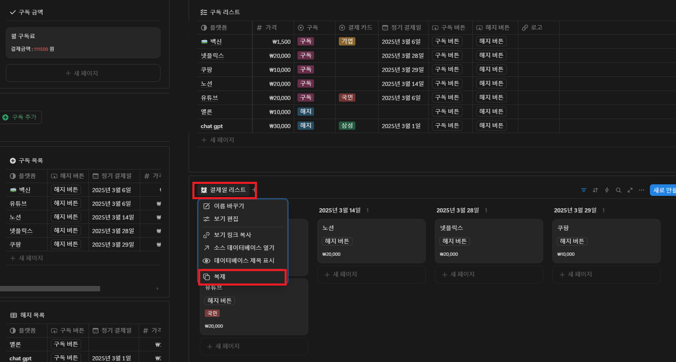Click 해지 목록 view title
This screenshot has width=676, height=362.
(27, 315)
